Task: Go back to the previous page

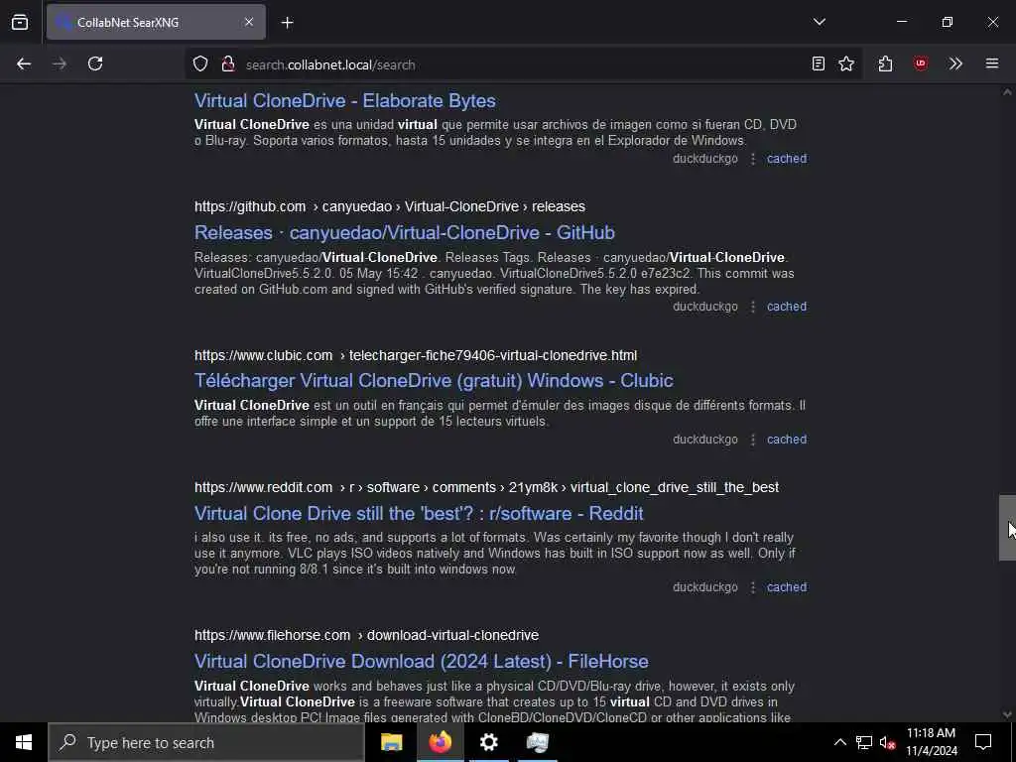Action: click(x=24, y=63)
